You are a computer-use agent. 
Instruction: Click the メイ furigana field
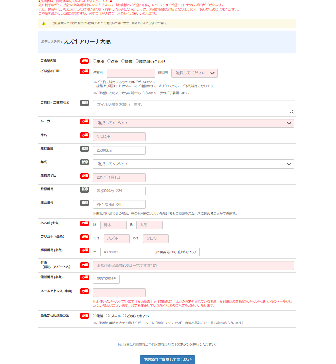coord(156,238)
